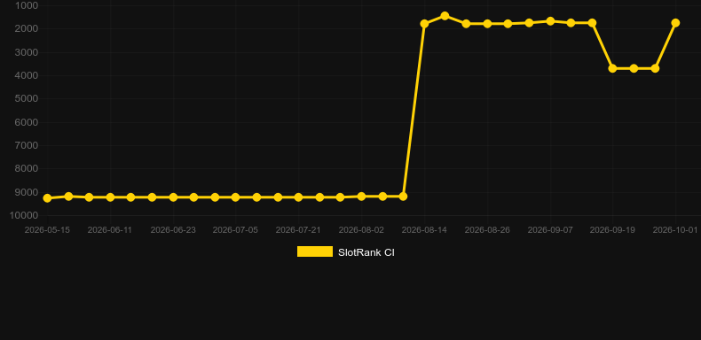
Task: Click the 10000 y-axis label
Action: coord(24,215)
